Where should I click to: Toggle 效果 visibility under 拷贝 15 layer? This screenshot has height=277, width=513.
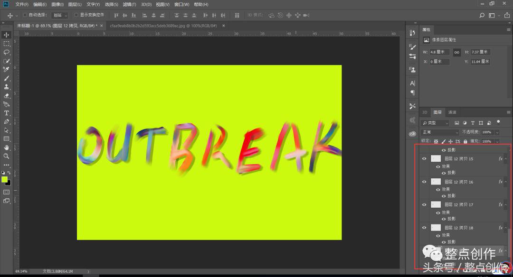[x=438, y=166]
